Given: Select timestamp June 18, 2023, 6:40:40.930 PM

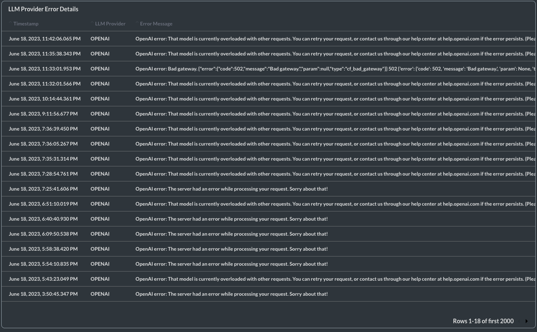Looking at the screenshot, I should [43, 219].
